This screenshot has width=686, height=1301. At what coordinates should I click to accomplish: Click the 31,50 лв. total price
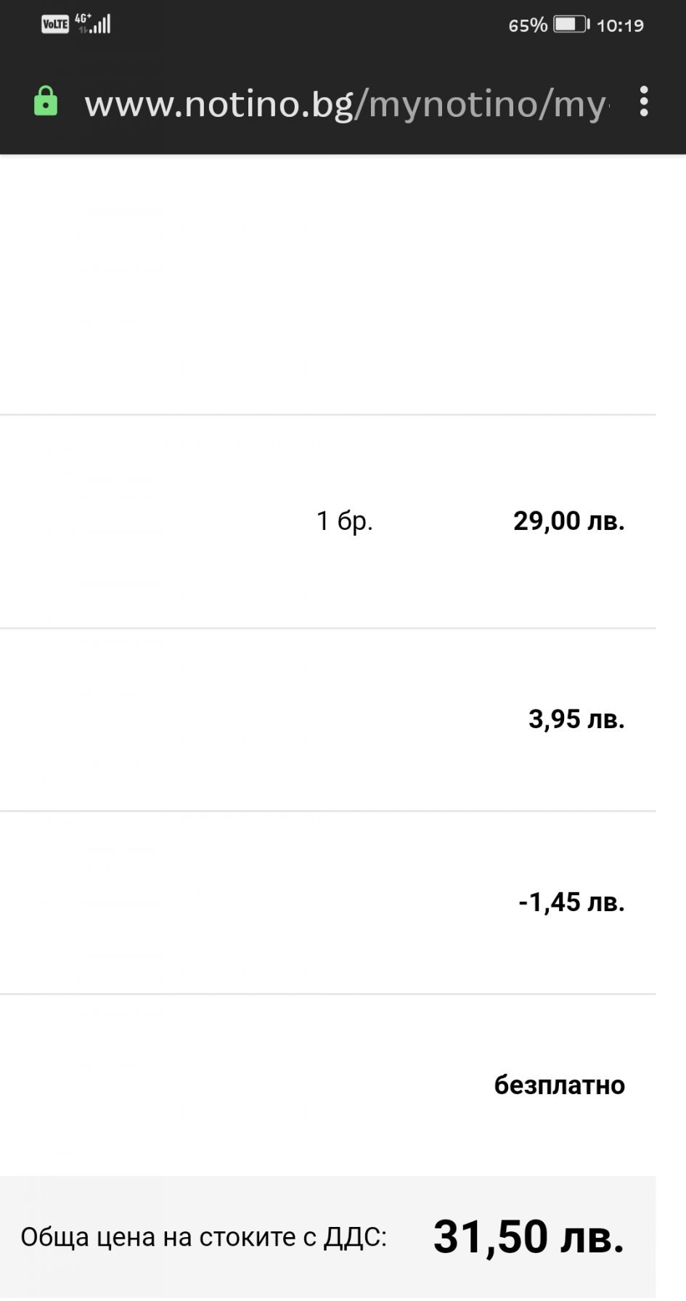click(529, 1237)
